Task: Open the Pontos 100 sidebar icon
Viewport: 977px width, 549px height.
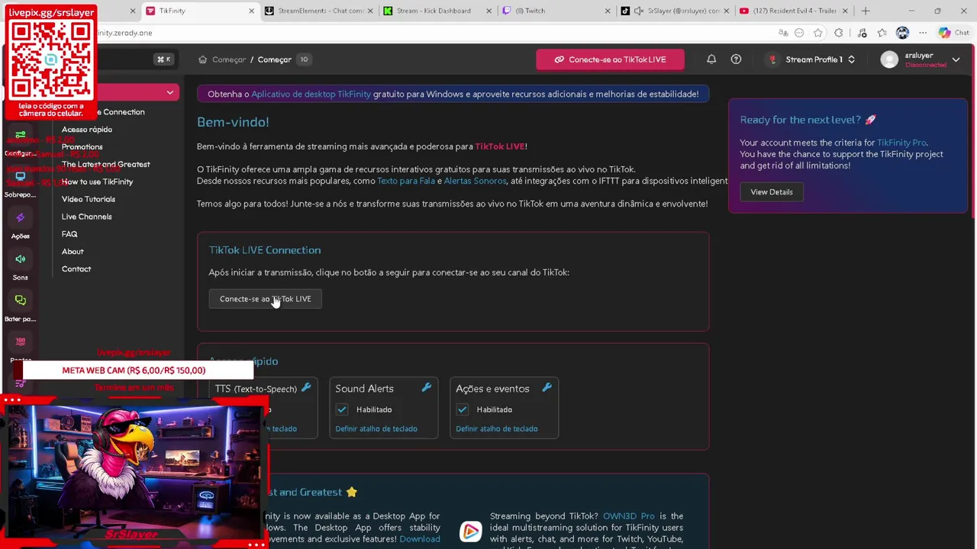Action: coord(21,342)
